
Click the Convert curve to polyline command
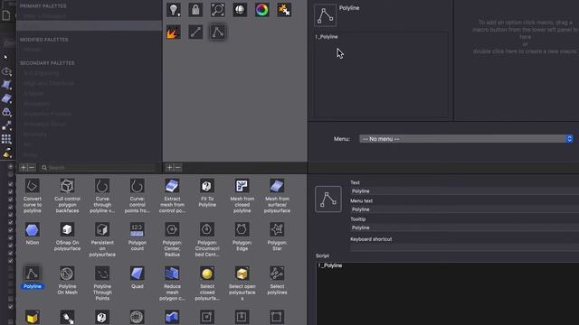click(x=33, y=196)
